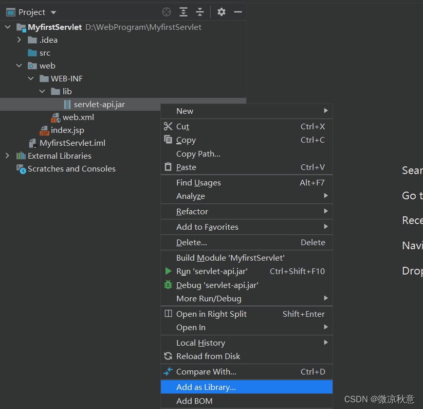
Task: Click the green Run icon for servlet-api.jar
Action: tap(168, 271)
